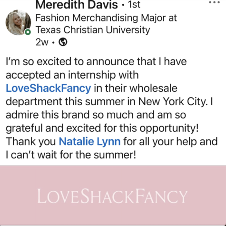Viewport: 226px width, 226px height.
Task: Open the Natalie Lynn mention link
Action: [89, 141]
